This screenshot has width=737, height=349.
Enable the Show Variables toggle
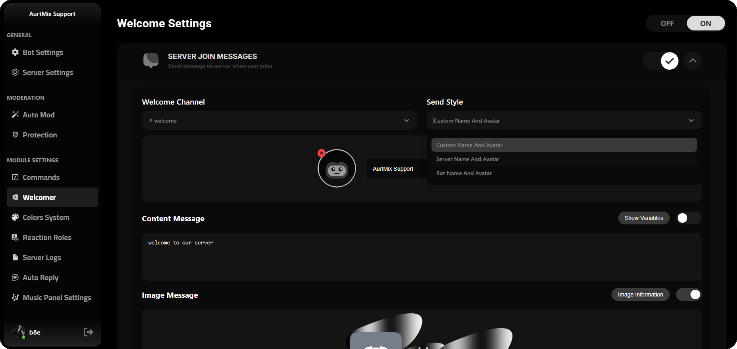688,218
